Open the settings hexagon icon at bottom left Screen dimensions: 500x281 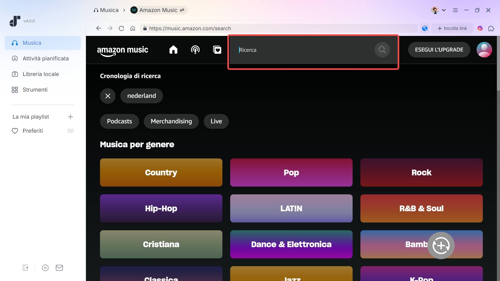(x=45, y=268)
